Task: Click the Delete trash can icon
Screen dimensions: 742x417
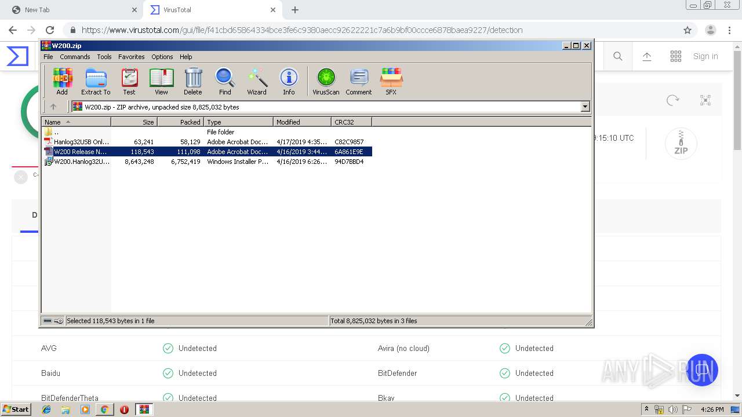Action: (x=193, y=81)
